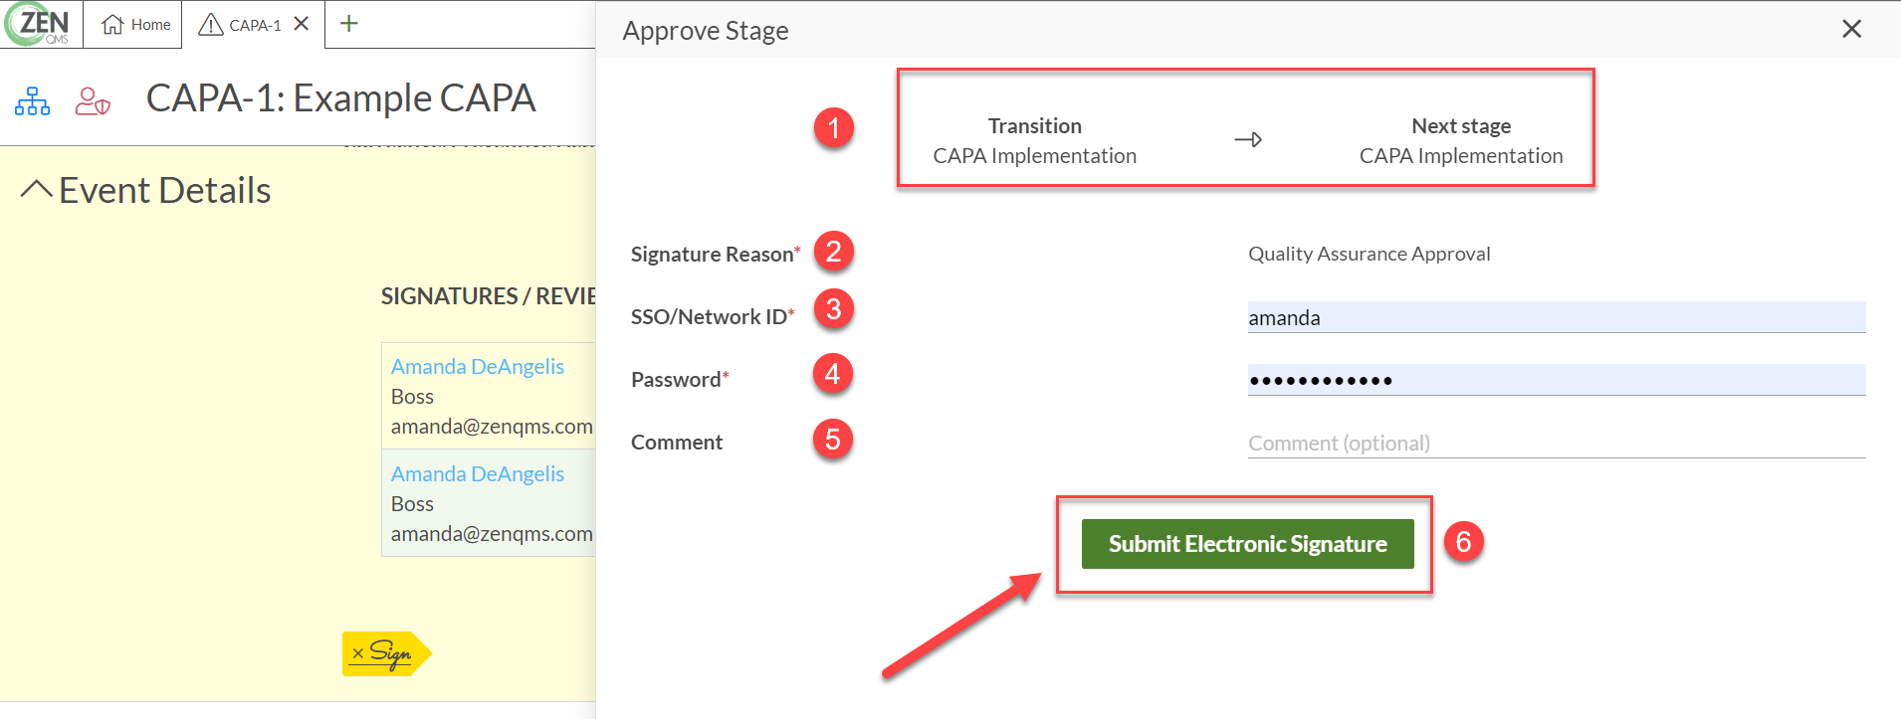Open the Quality Assurance Approval signature reason selector
Image resolution: width=1901 pixels, height=719 pixels.
1369,254
